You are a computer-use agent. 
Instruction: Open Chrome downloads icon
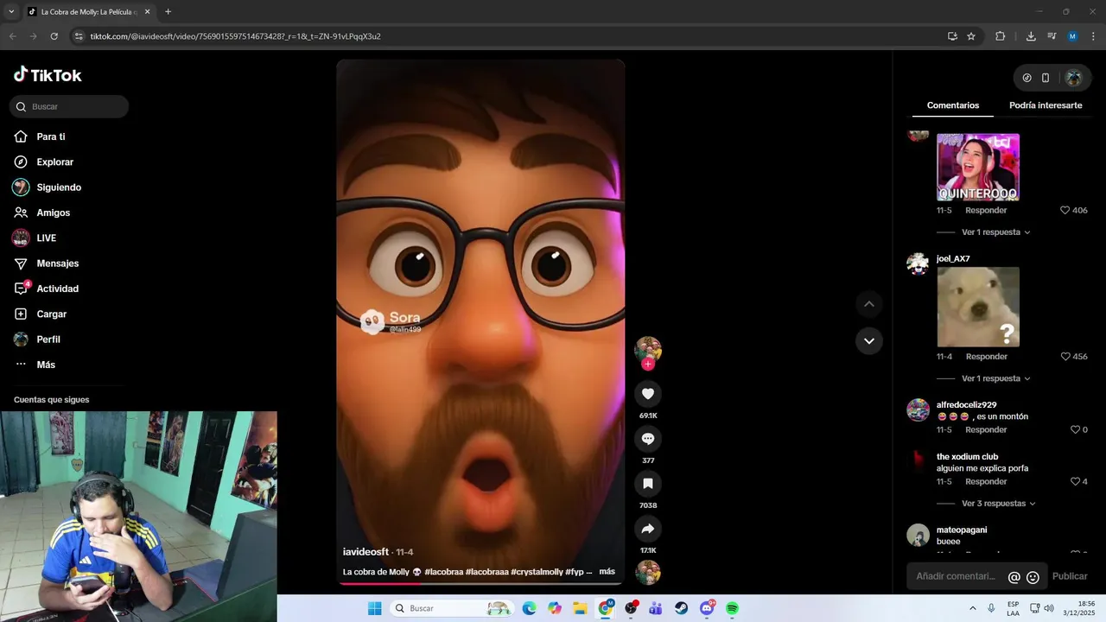click(1031, 36)
